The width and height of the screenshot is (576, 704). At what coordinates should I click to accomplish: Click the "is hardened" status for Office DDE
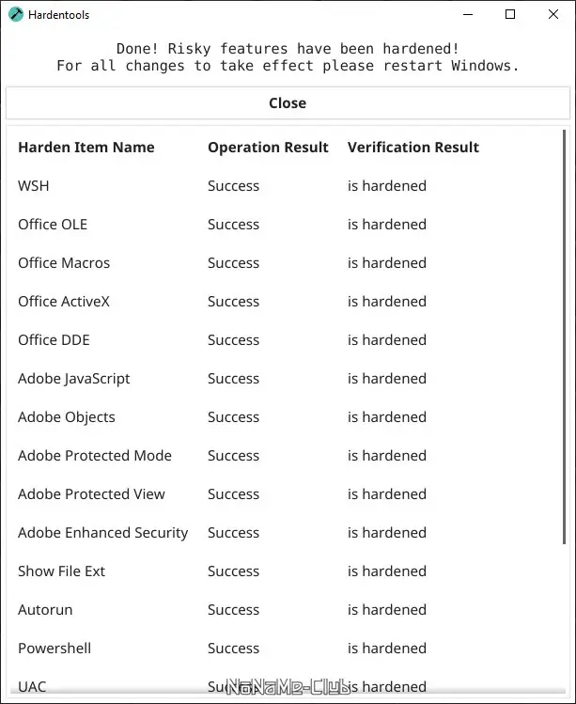point(386,340)
